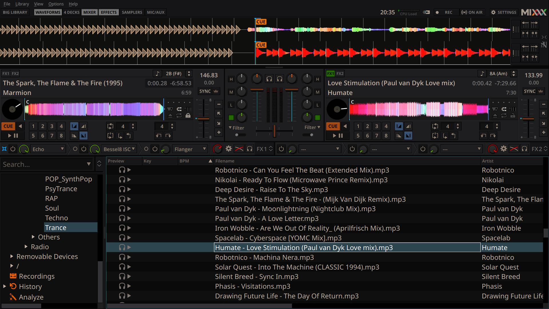Play or pause deck 2
The image size is (549, 309).
pos(338,136)
